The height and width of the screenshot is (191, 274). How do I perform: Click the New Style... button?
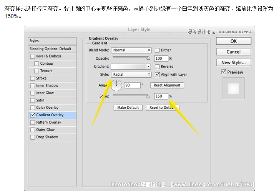coord(233,62)
